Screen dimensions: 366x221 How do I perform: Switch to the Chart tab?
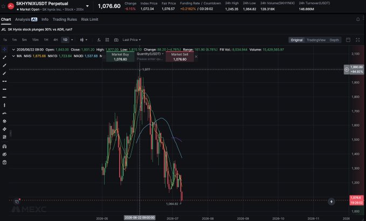click(6, 19)
